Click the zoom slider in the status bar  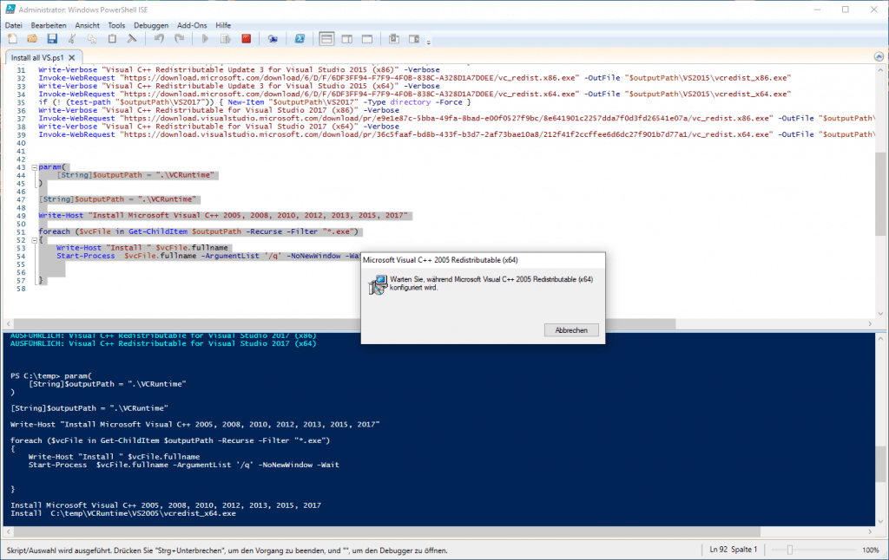pyautogui.click(x=788, y=550)
